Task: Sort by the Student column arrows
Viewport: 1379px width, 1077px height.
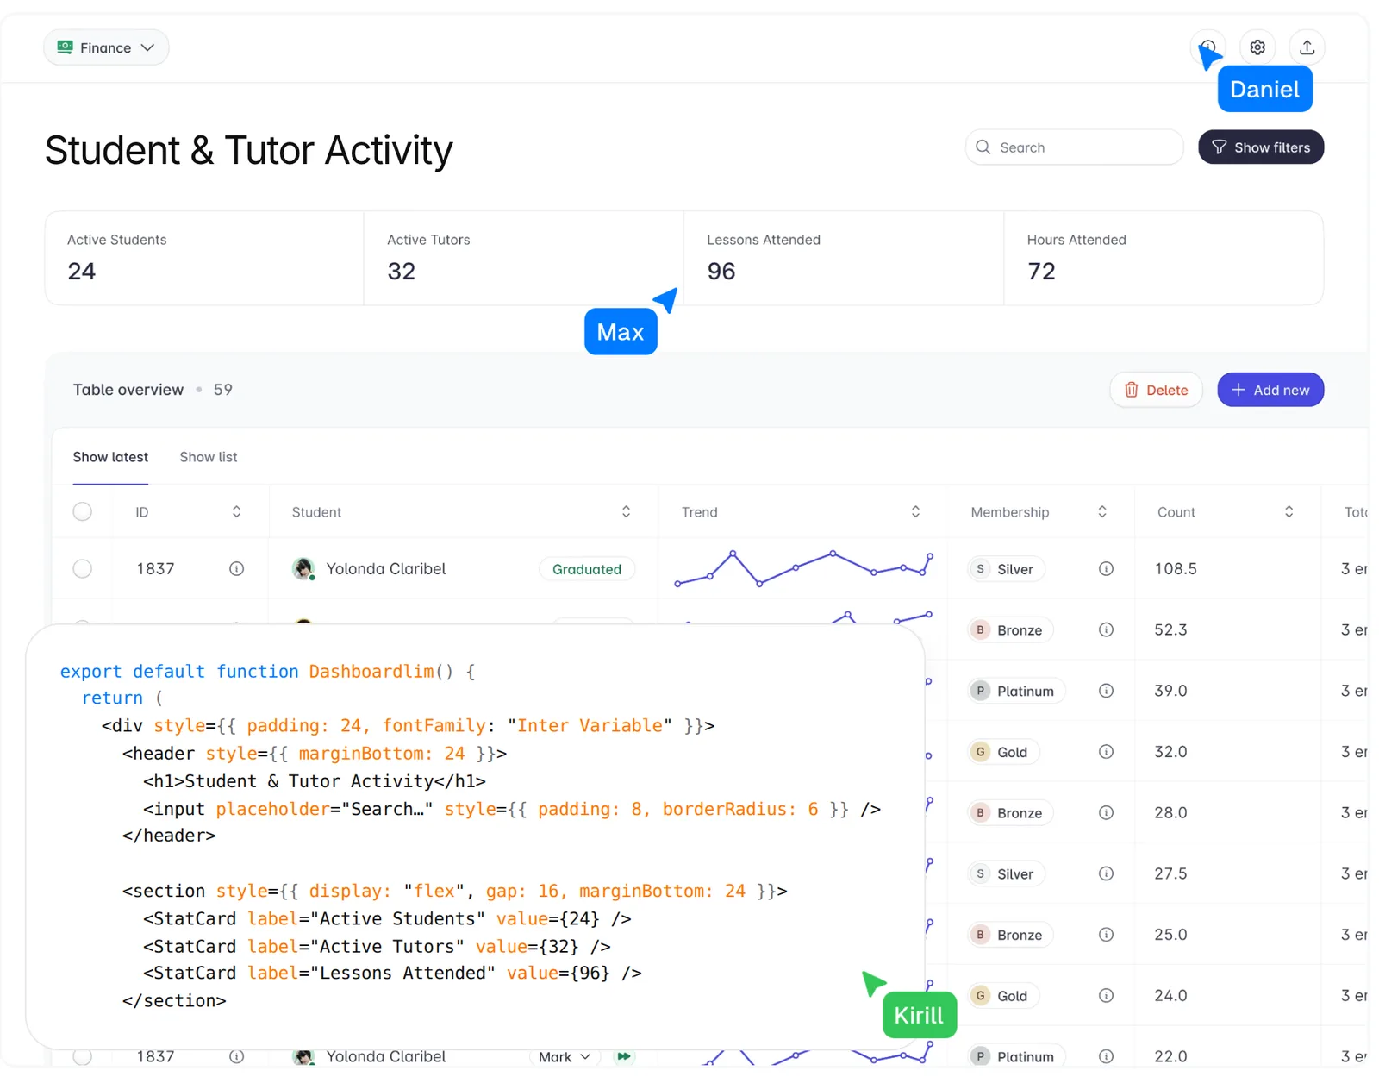Action: (x=626, y=512)
